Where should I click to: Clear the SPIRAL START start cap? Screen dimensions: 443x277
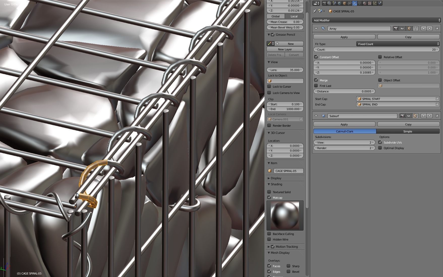point(437,99)
